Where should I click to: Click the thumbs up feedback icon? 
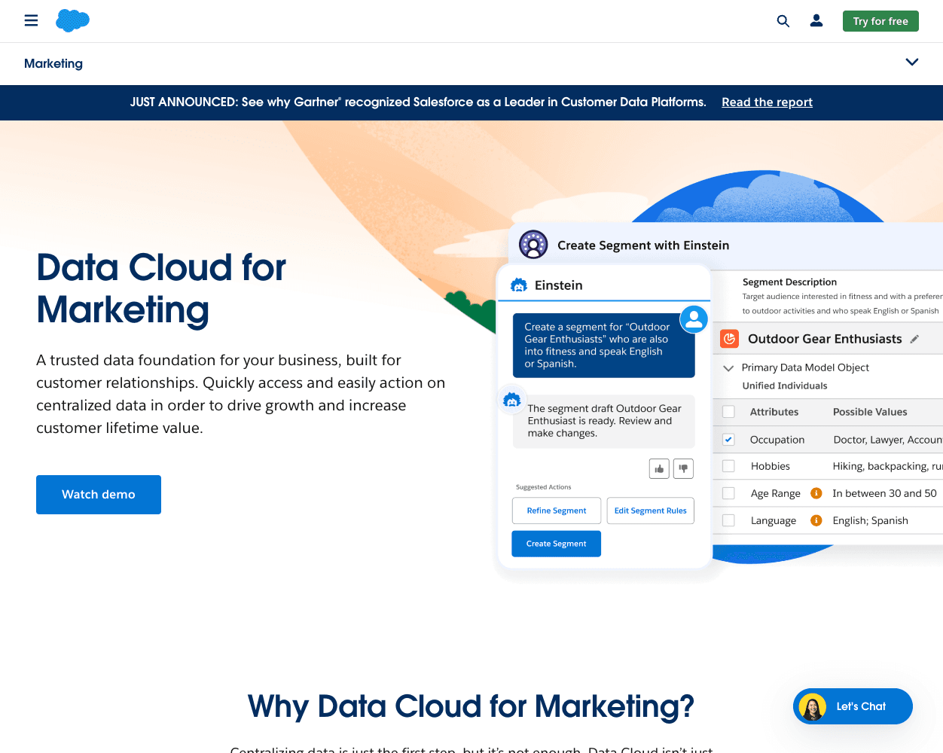[659, 468]
